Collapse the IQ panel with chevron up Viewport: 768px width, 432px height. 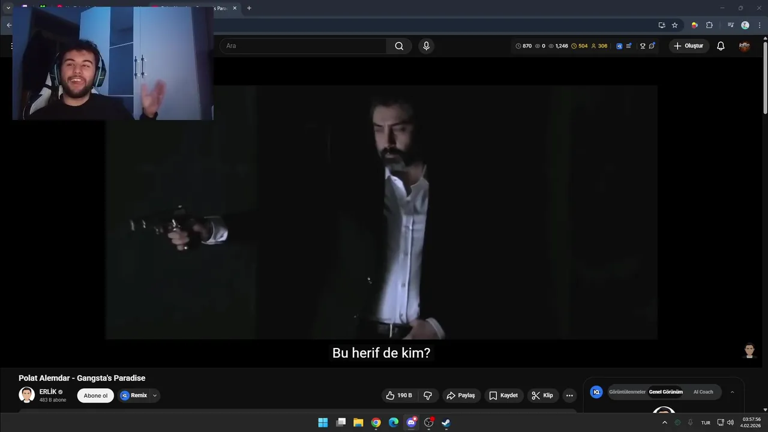(732, 392)
